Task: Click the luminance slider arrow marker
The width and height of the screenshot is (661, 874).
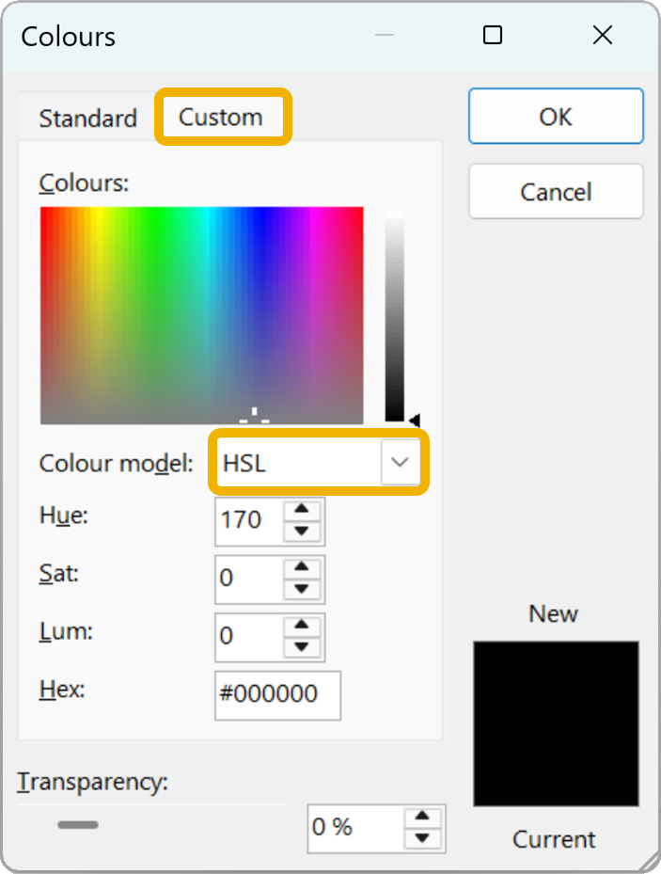Action: tap(415, 420)
